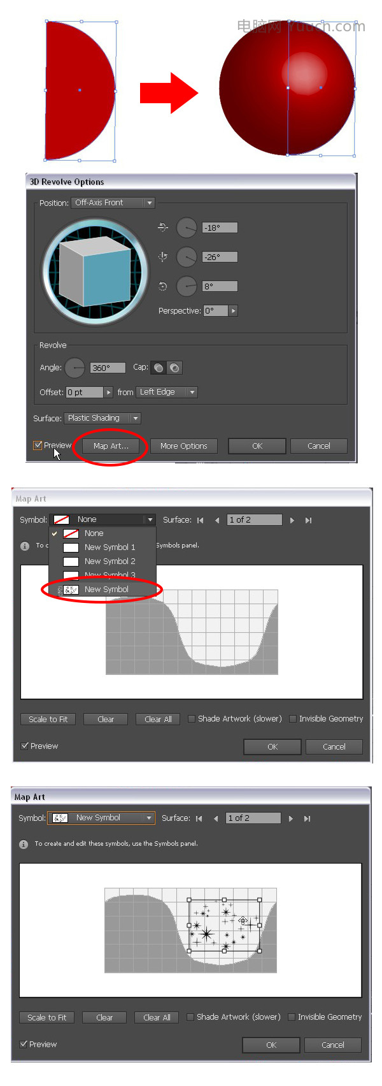The image size is (382, 1086).
Task: Choose the sparkle 'New Symbol' list entry
Action: (103, 590)
